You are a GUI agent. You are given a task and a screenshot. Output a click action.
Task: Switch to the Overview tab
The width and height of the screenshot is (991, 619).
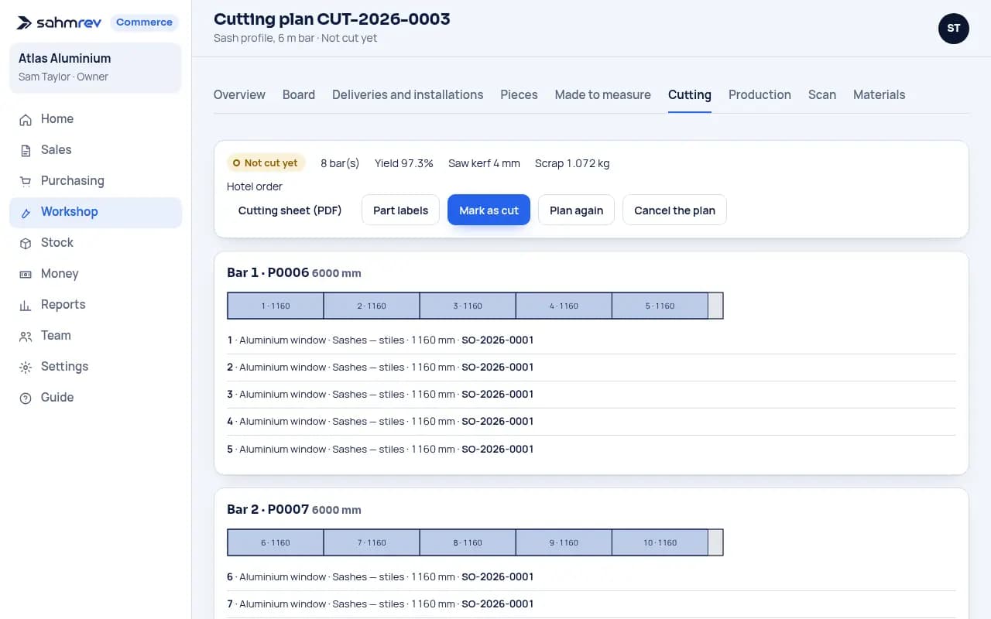[x=239, y=94]
